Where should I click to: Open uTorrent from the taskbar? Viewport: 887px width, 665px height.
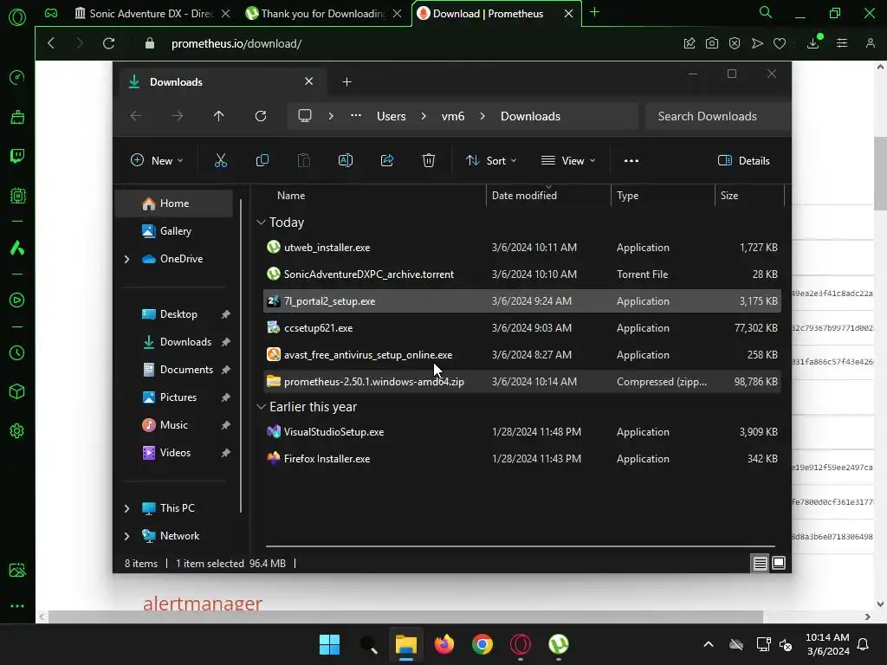559,644
